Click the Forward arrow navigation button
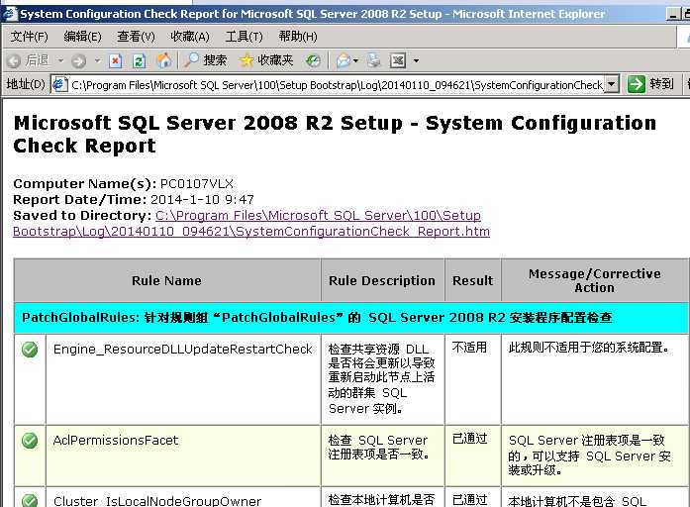This screenshot has height=507, width=690. (x=79, y=60)
